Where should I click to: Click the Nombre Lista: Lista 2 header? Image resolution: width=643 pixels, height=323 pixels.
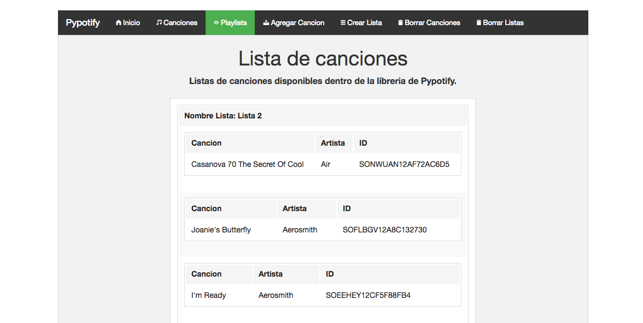[223, 116]
